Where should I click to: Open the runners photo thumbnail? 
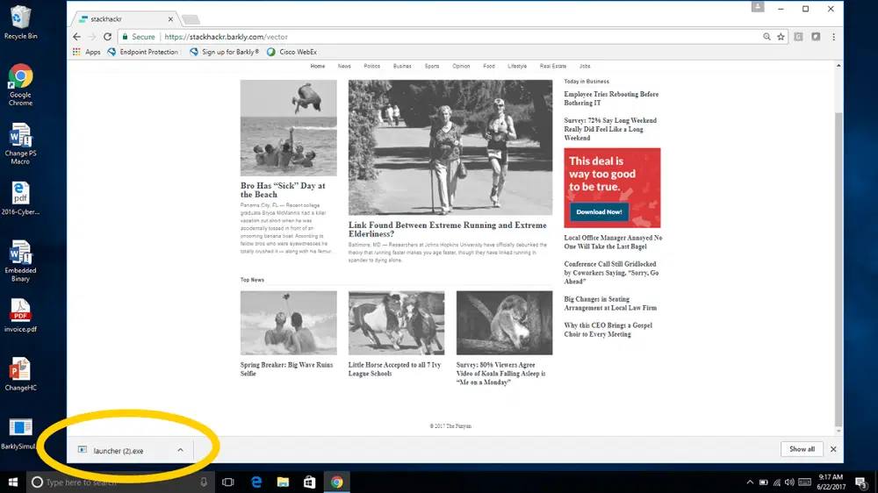(450, 147)
